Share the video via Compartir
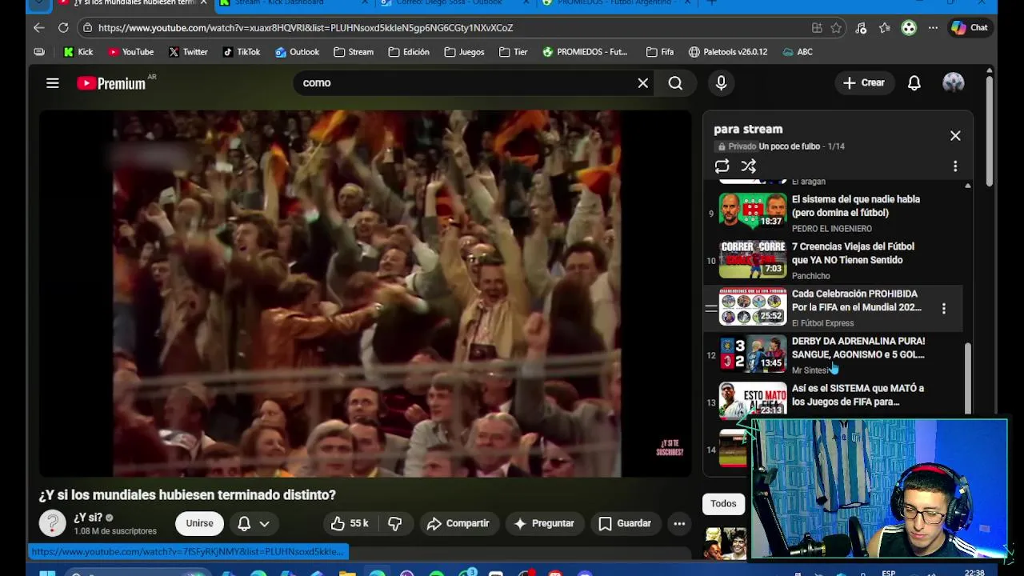Screen dimensions: 1024x576 click(x=458, y=523)
